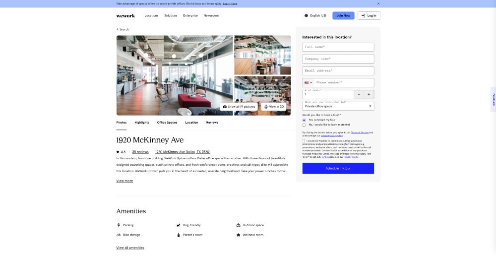Click the star rating icon

118,152
